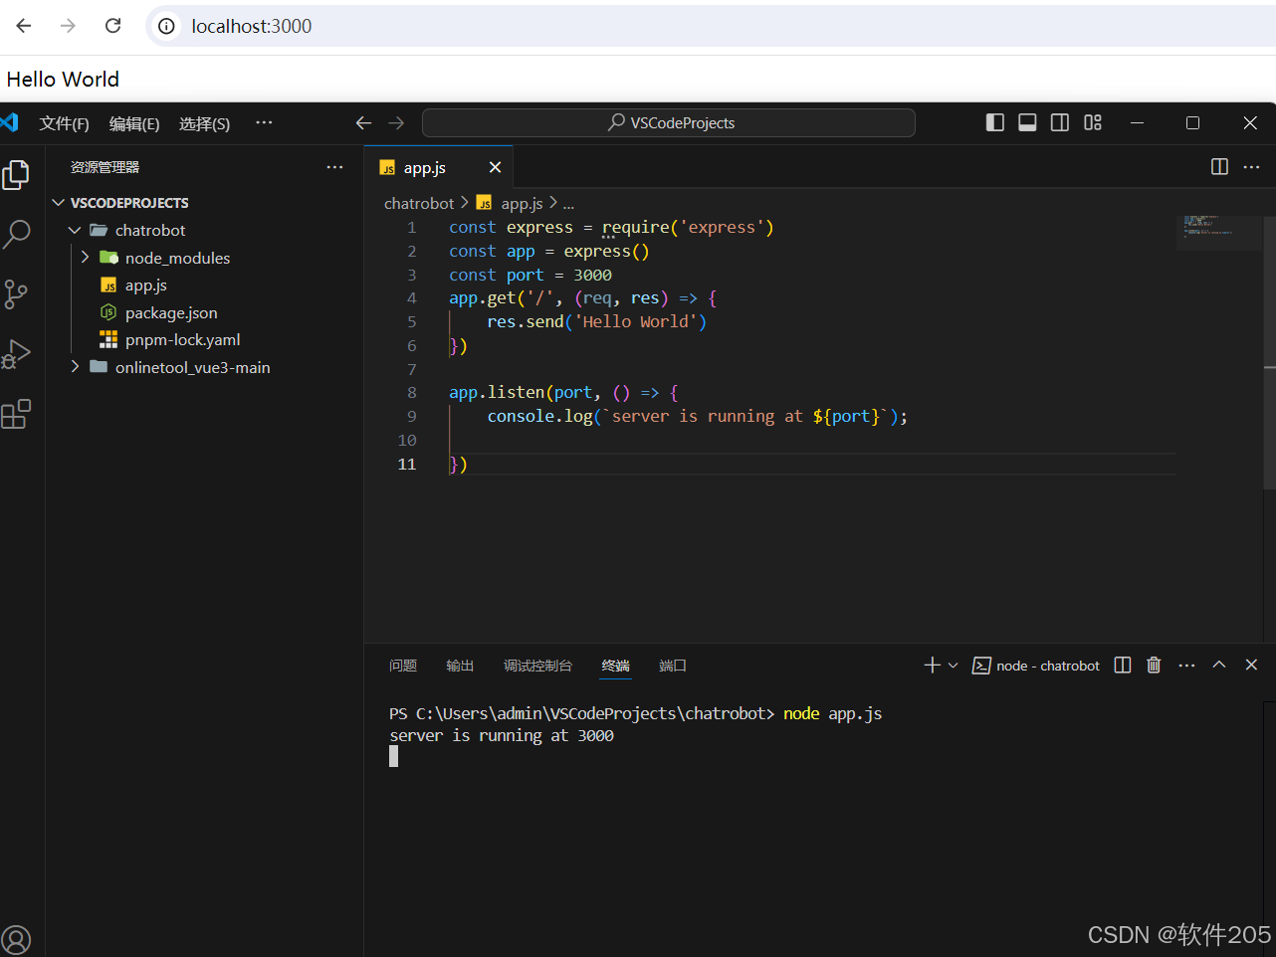Toggle secondary side bar layout icon
Viewport: 1276px width, 957px height.
click(x=1060, y=122)
